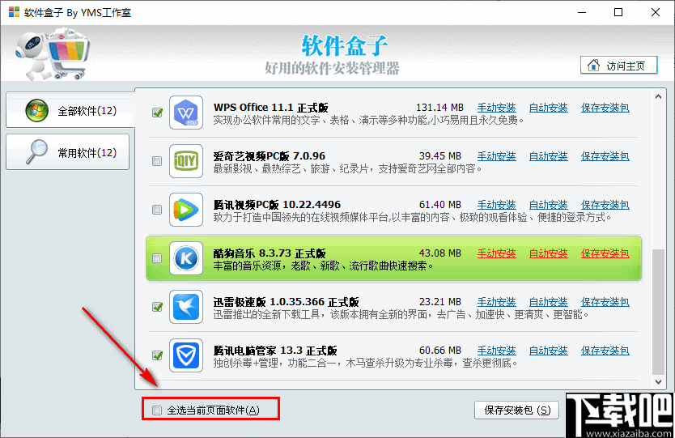Click 手动安装 for WPS Office
Screen dimensions: 675x438
496,108
